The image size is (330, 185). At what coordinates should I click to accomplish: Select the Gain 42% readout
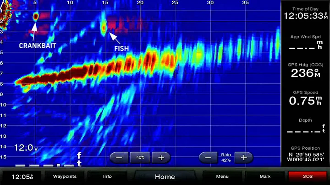pyautogui.click(x=226, y=158)
